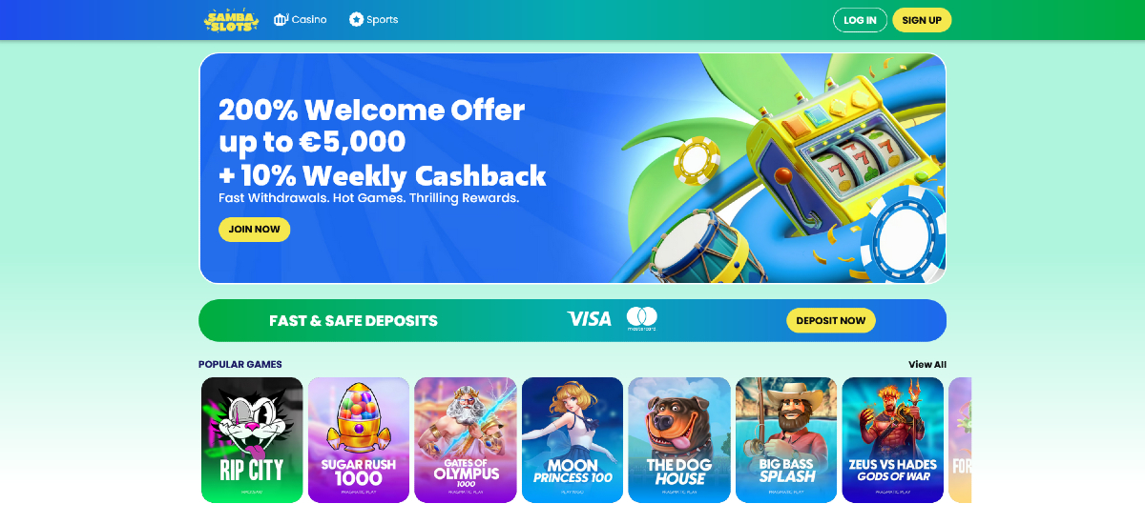
Task: Select the Moon Princess 100 game
Action: coord(572,440)
